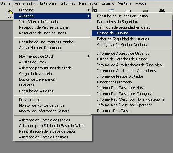Screen dimensions: 173x153
Task: Open Estadisticas Promedio report
Action: coord(131,82)
